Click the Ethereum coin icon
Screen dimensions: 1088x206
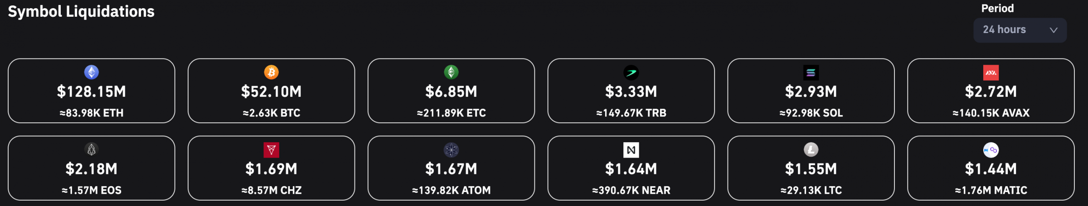coord(92,72)
